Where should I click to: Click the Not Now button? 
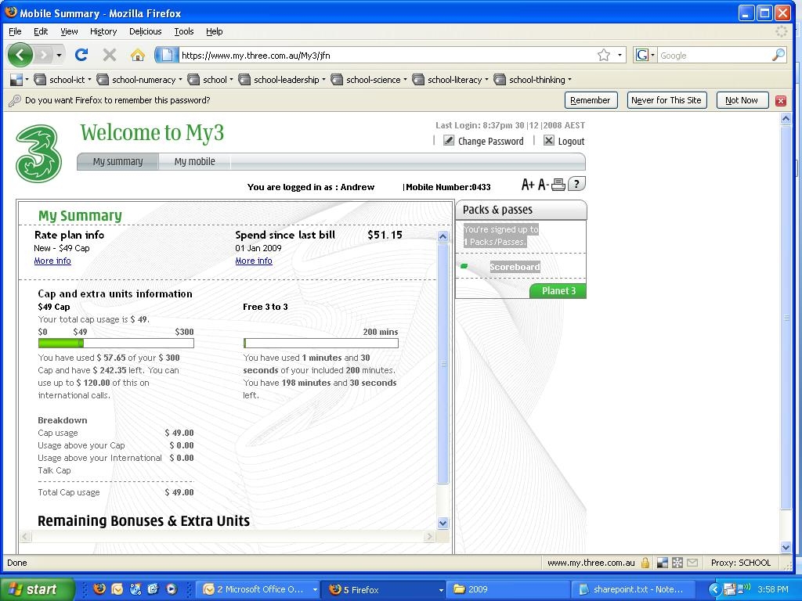742,100
